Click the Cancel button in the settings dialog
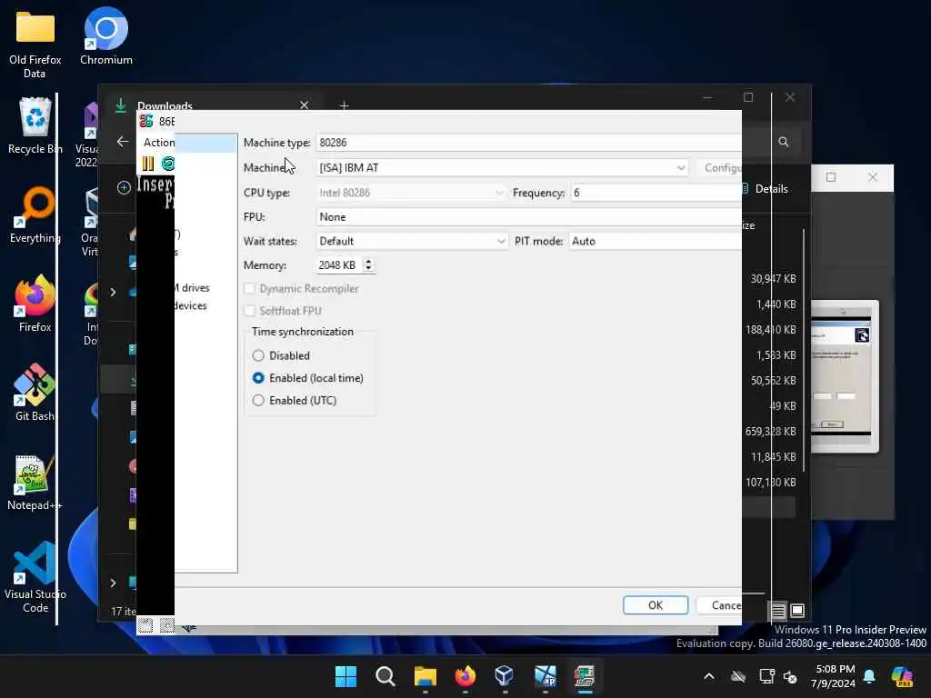The height and width of the screenshot is (698, 931). (x=719, y=604)
